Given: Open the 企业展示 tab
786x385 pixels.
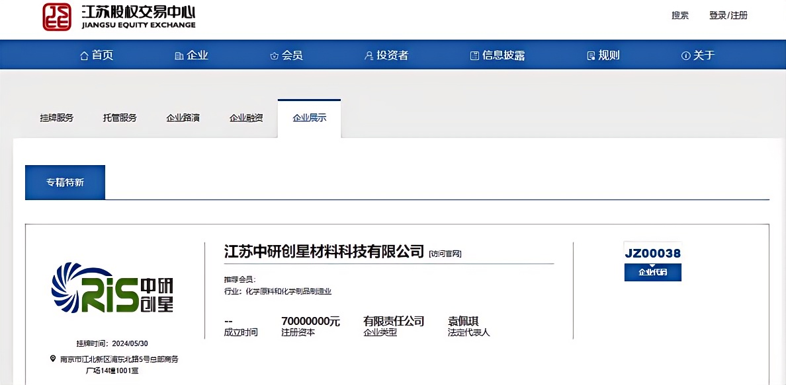Looking at the screenshot, I should 309,117.
